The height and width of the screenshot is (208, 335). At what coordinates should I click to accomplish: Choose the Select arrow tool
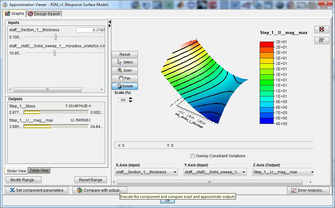125,62
